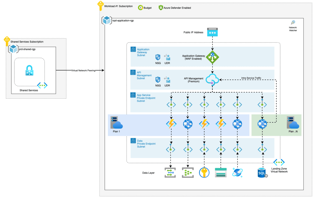Click the Azure Defender Enabled shield icon
Screen dimensions: 313x198
[x=161, y=8]
